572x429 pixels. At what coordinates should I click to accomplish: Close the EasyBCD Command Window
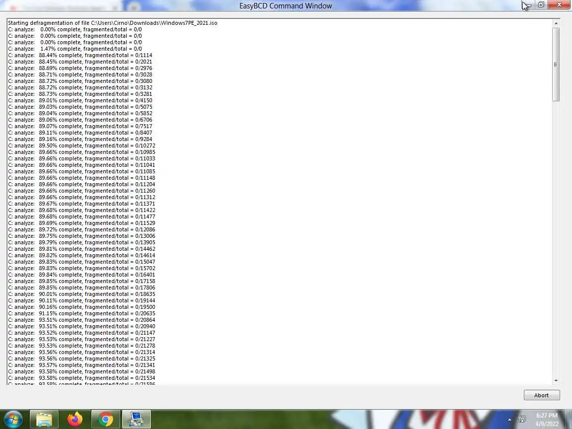[x=560, y=5]
